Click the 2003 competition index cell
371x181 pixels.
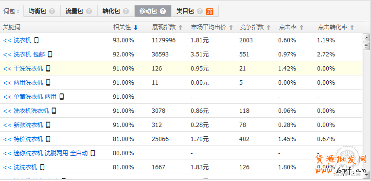point(246,40)
